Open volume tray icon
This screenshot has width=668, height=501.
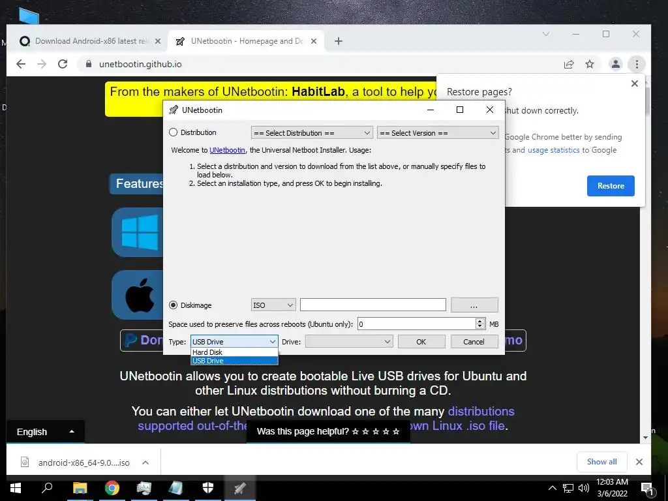point(584,488)
